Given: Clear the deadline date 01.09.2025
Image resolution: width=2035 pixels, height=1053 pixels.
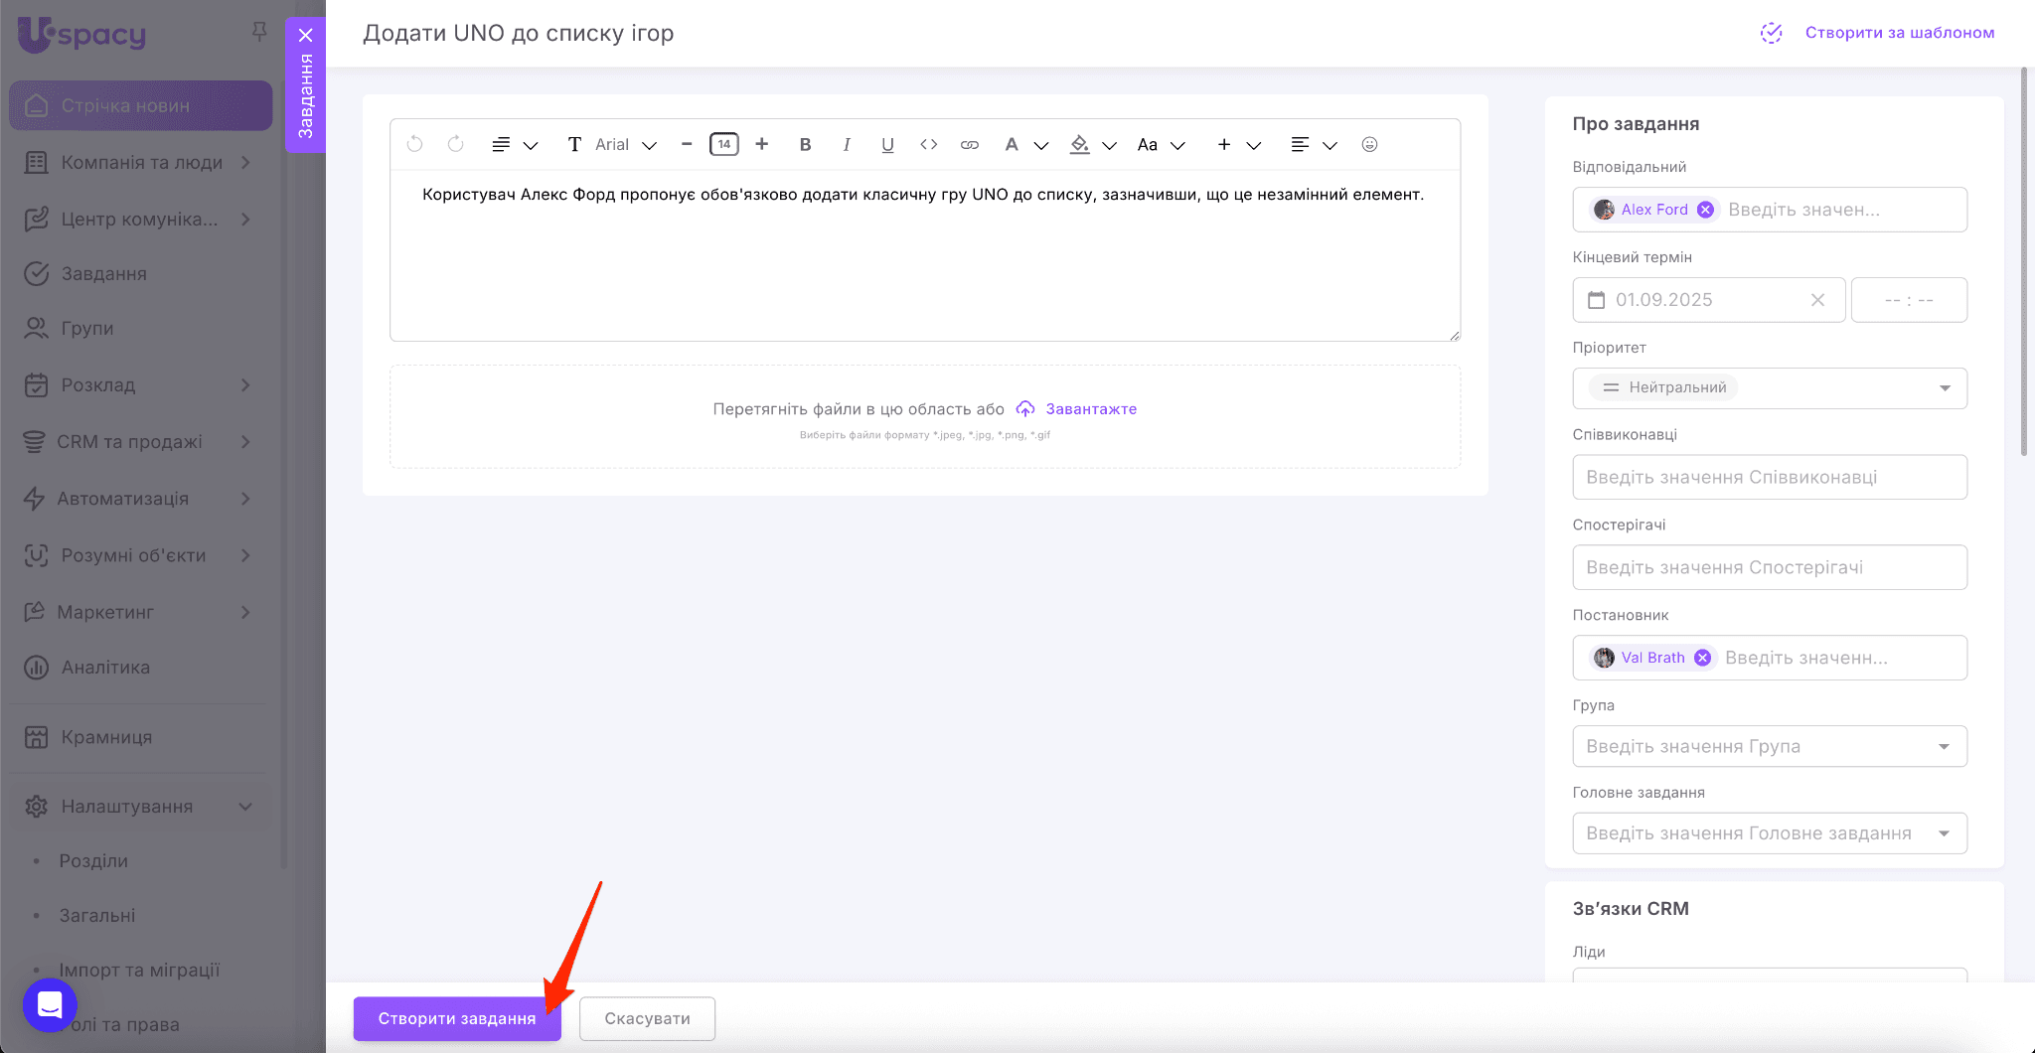Looking at the screenshot, I should pyautogui.click(x=1817, y=300).
